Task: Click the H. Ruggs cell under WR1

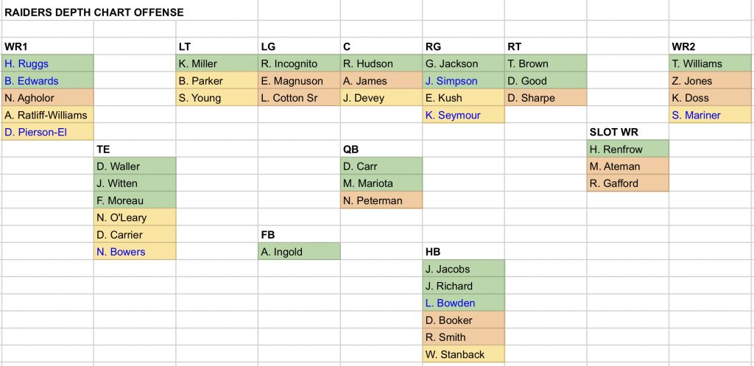Action: (47, 64)
